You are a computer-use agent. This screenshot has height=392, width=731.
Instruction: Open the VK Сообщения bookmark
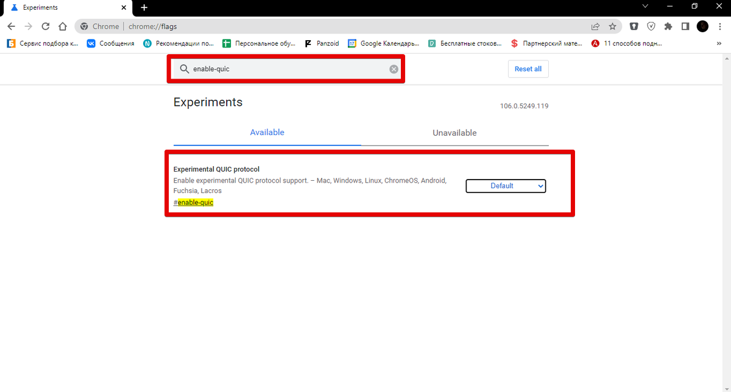coord(110,43)
